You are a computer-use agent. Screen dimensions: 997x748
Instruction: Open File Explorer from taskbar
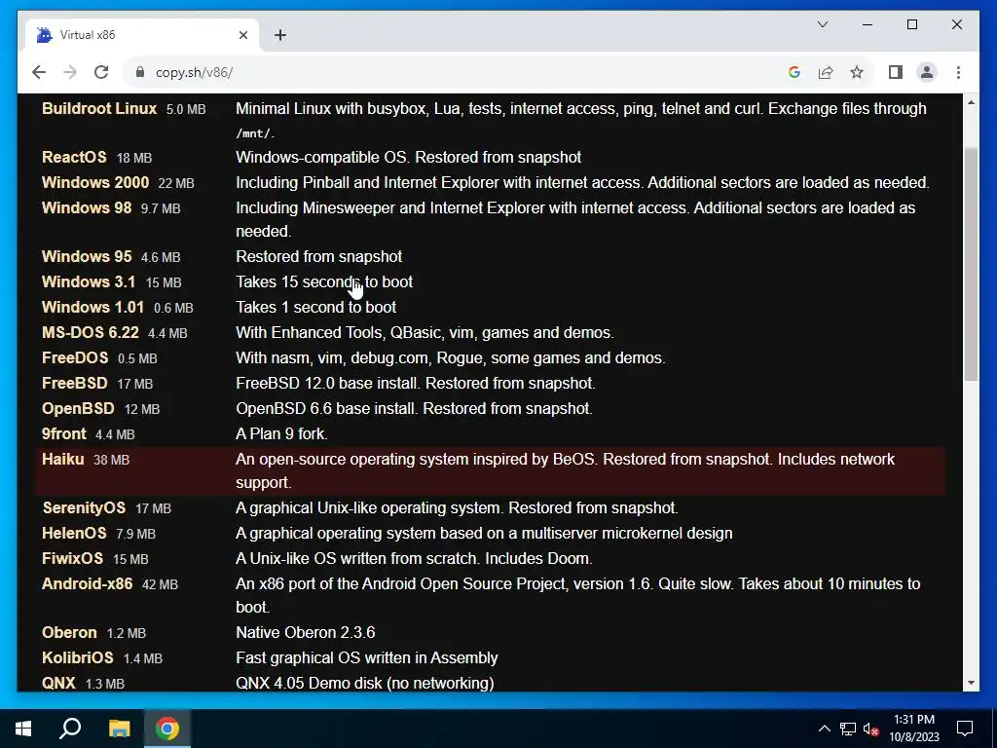[119, 729]
